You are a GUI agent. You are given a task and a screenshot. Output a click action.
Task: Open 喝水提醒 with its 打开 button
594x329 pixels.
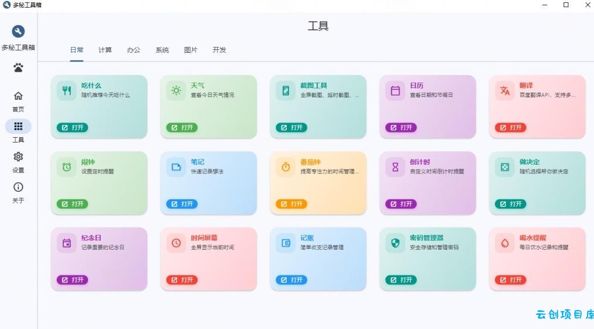coord(510,280)
